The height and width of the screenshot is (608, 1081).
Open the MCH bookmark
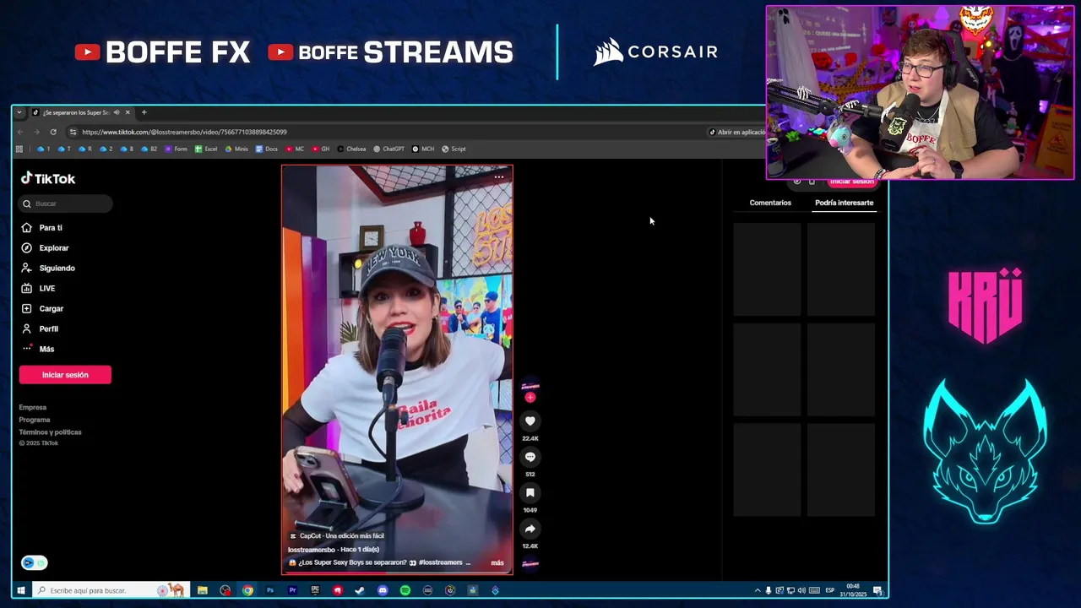click(423, 149)
